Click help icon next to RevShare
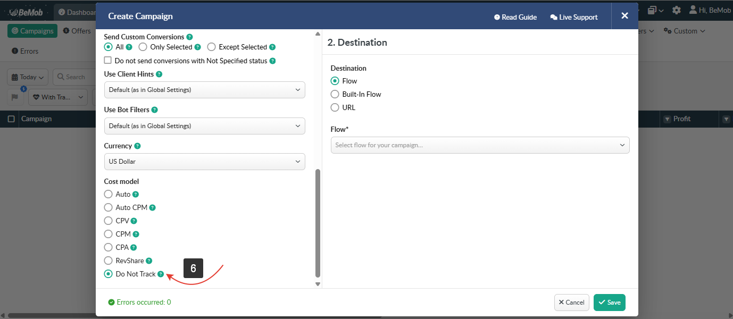Viewport: 733px width, 319px height. click(x=149, y=261)
